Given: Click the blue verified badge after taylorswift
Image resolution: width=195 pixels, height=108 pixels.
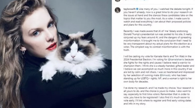Looking at the screenshot, I should (137, 9).
